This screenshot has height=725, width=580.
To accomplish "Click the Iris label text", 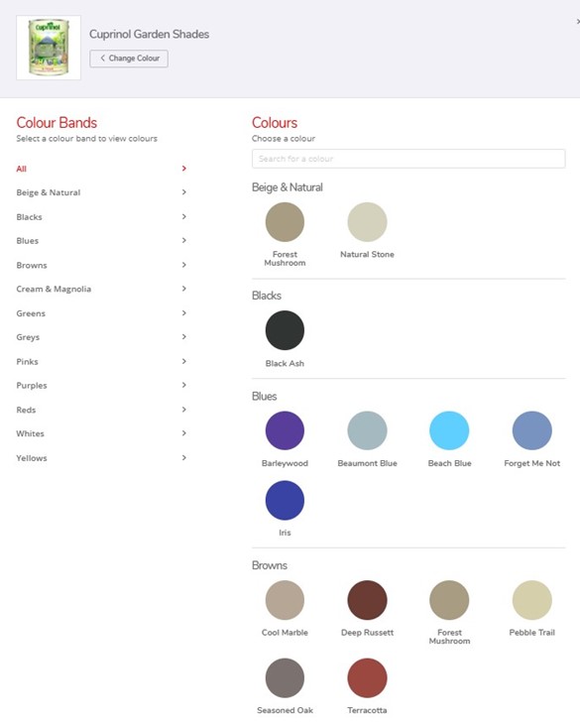I will click(x=285, y=533).
